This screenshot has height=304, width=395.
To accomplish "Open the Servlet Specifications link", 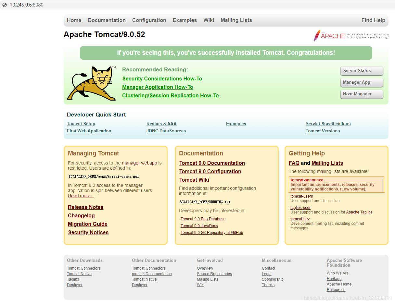I will tap(328, 124).
